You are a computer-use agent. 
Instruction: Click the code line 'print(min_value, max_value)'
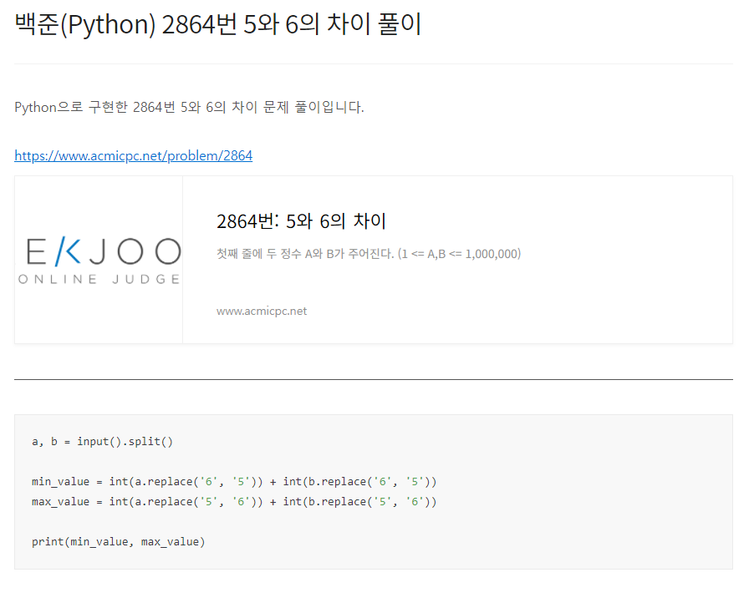[118, 542]
